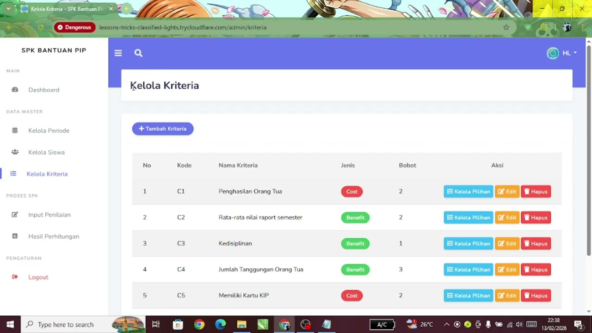592x333 pixels.
Task: Open Kelola Pilihan for Jumlah Tanggungan Orang Tua
Action: point(469,270)
